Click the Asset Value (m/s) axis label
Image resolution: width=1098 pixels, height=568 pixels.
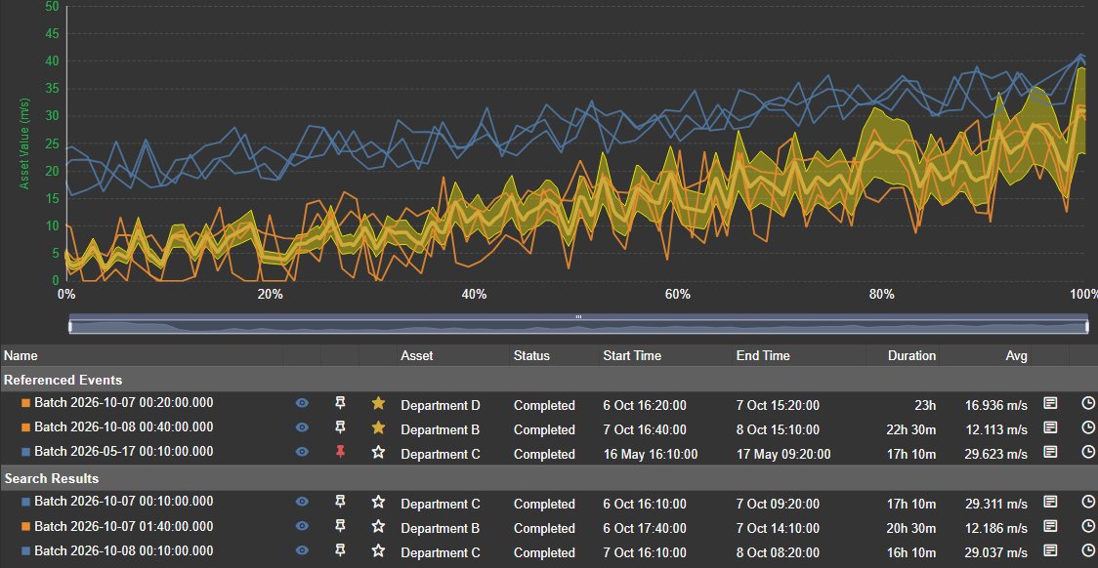click(24, 143)
